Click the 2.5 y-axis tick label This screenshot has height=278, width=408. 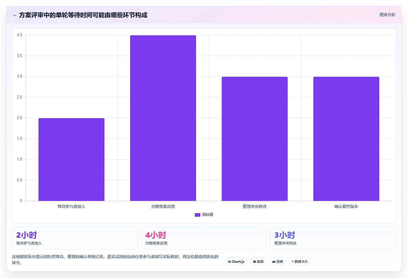click(20, 97)
